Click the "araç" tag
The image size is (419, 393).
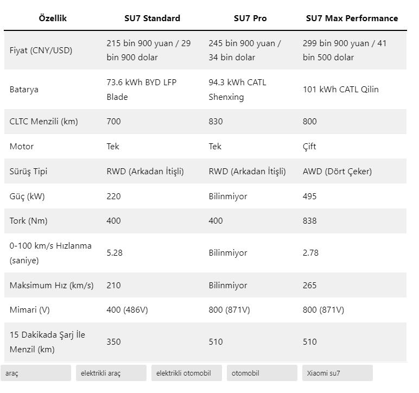tap(35, 373)
